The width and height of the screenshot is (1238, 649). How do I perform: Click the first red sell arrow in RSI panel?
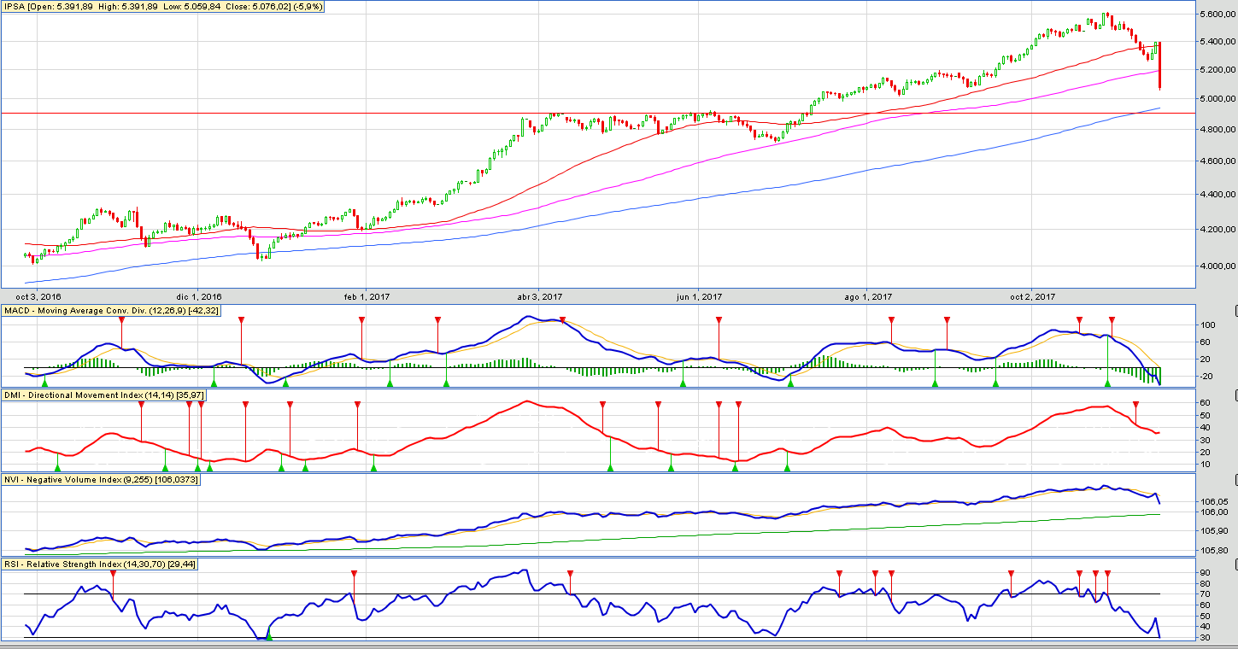[113, 574]
